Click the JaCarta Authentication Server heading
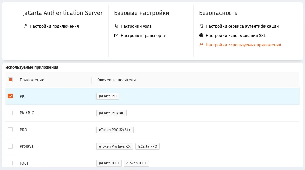Screen dimensions: 305x170 63,13
